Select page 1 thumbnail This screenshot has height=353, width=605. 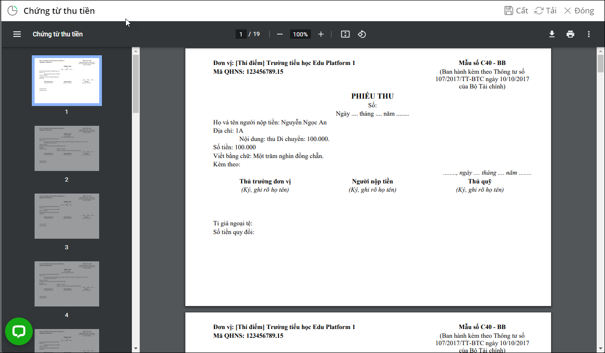(67, 81)
